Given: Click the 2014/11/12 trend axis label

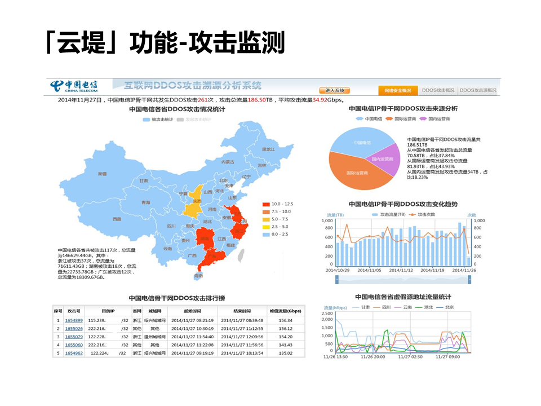Looking at the screenshot, I should [x=401, y=270].
